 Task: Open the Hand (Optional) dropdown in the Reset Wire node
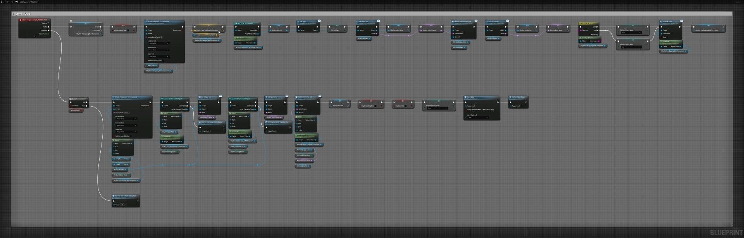[478, 117]
